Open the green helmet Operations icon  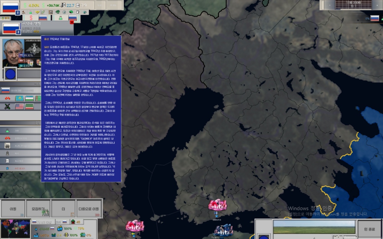coord(71,12)
